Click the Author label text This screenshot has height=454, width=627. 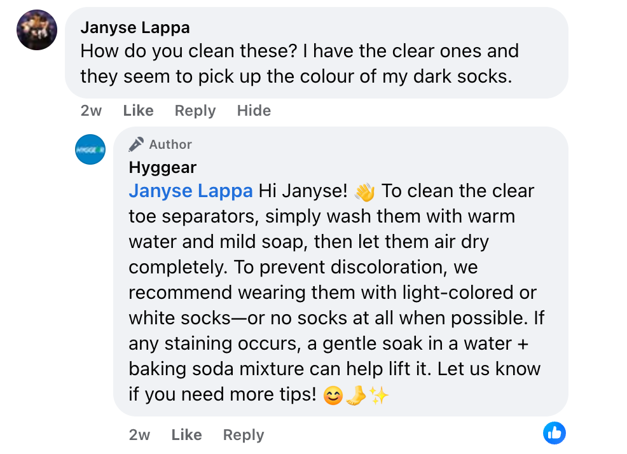point(170,144)
